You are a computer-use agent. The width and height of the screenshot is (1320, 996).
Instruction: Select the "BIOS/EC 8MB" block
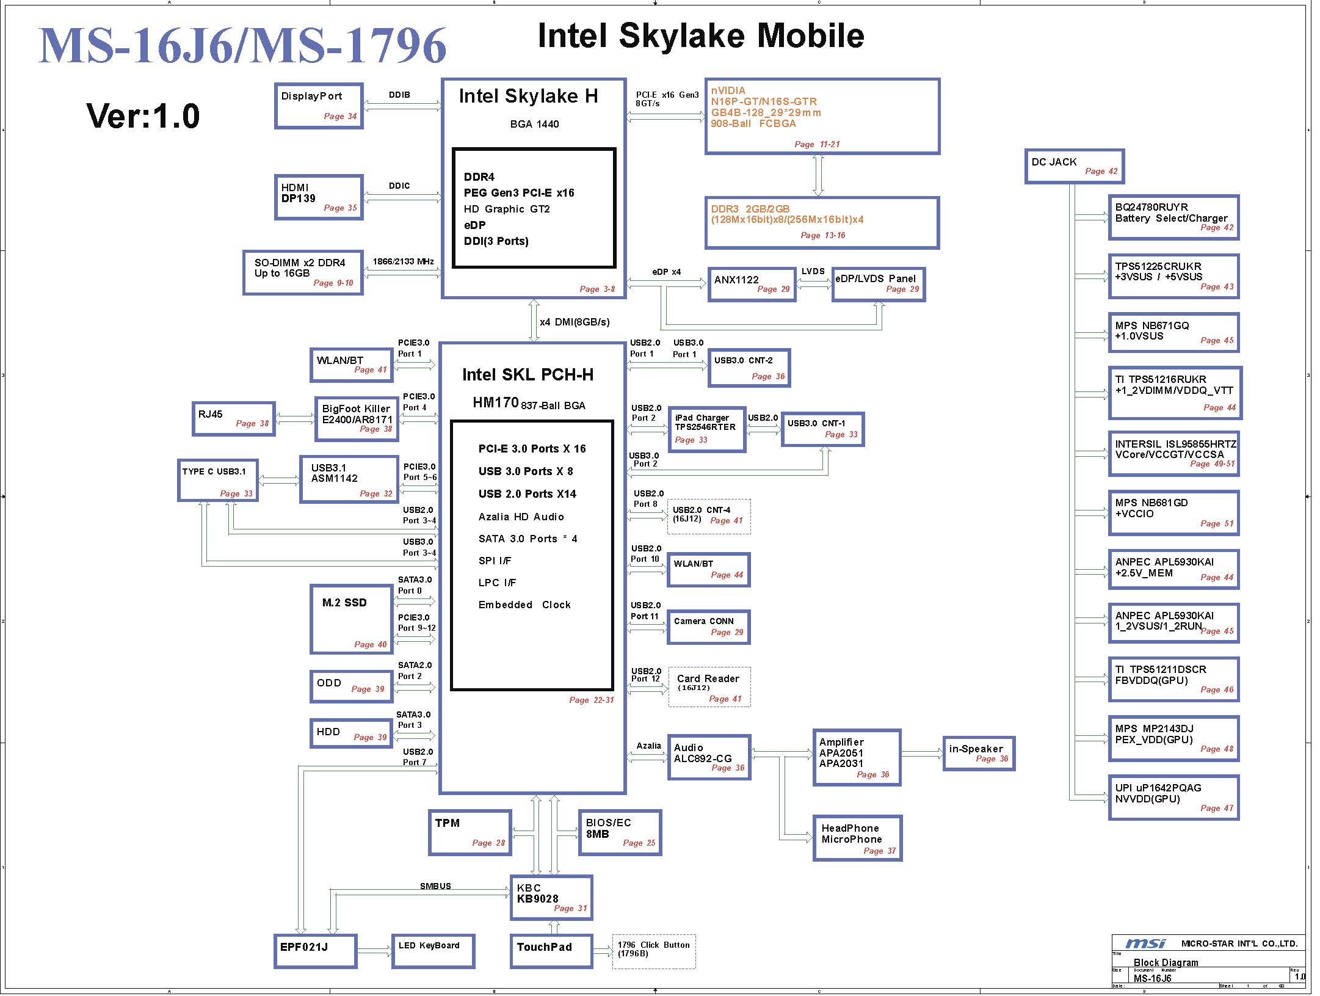pyautogui.click(x=620, y=832)
